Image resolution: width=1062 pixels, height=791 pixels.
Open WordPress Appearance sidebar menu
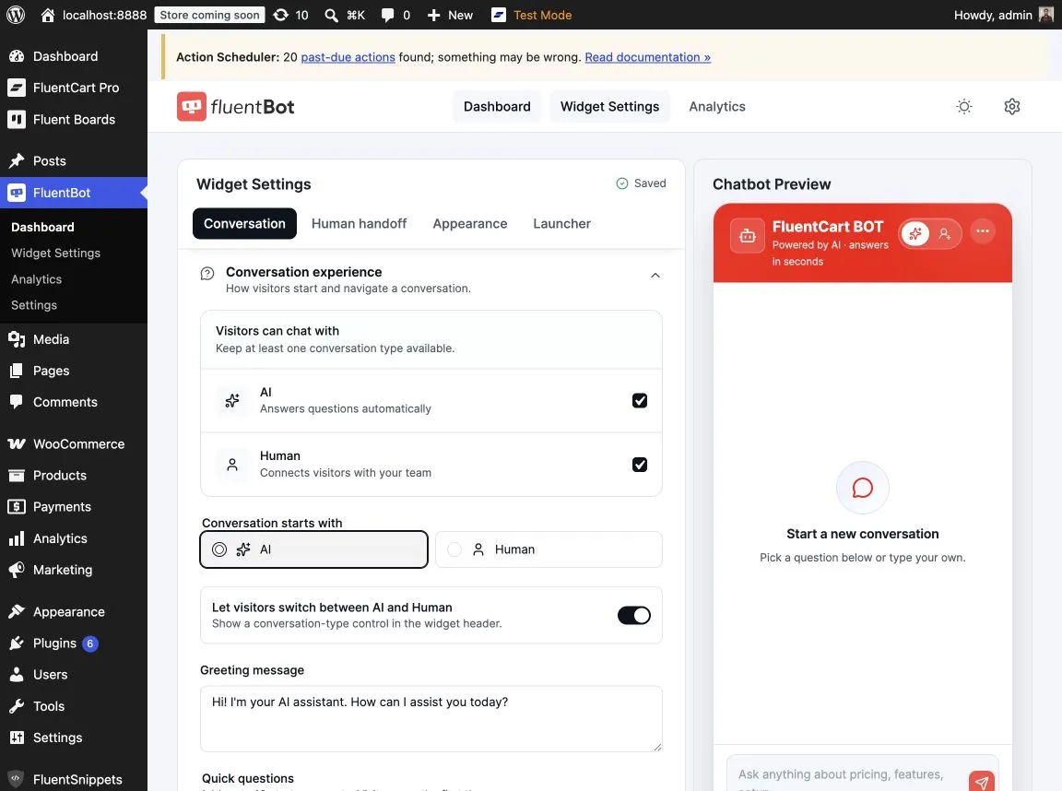[x=68, y=611]
